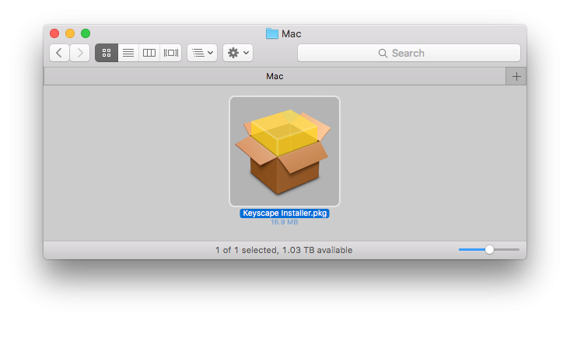Minimize the window with yellow button

(x=70, y=33)
